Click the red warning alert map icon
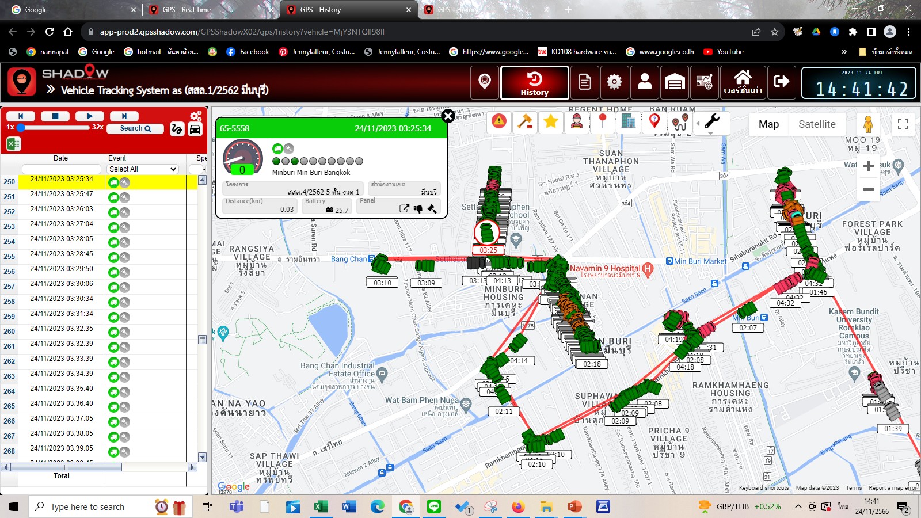This screenshot has width=921, height=518. [x=499, y=121]
